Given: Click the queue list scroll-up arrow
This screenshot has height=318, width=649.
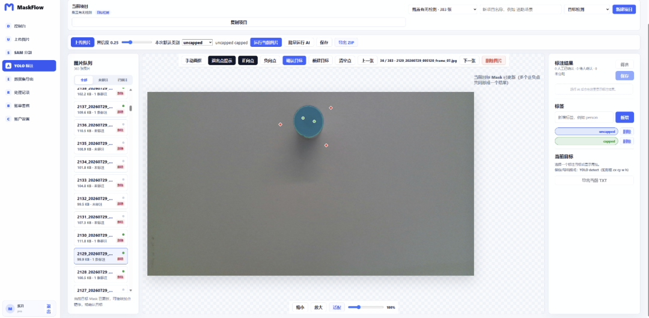Looking at the screenshot, I should pos(131,90).
